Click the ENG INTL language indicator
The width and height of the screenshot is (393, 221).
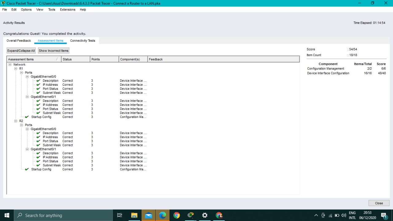click(x=352, y=215)
